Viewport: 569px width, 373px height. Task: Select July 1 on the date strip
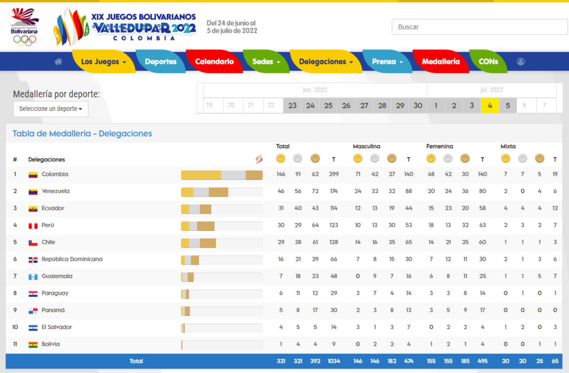point(436,105)
